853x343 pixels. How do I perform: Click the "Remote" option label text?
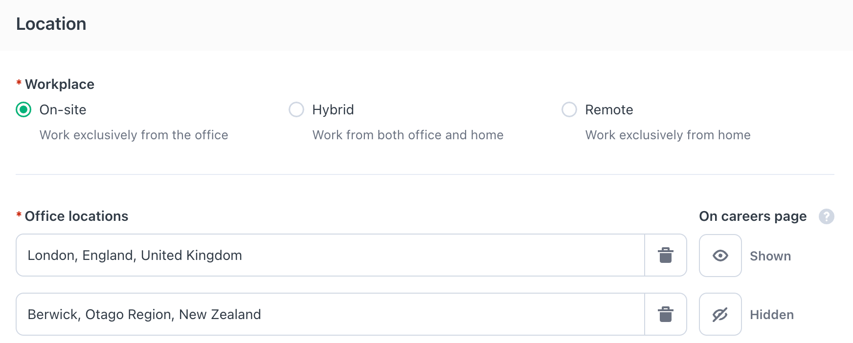pos(609,109)
